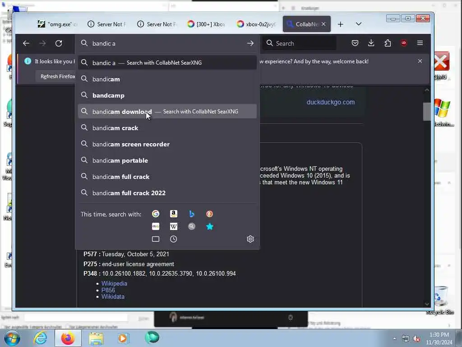Switch to the [300+] Xbox tab
The width and height of the screenshot is (462, 347).
coord(206,24)
